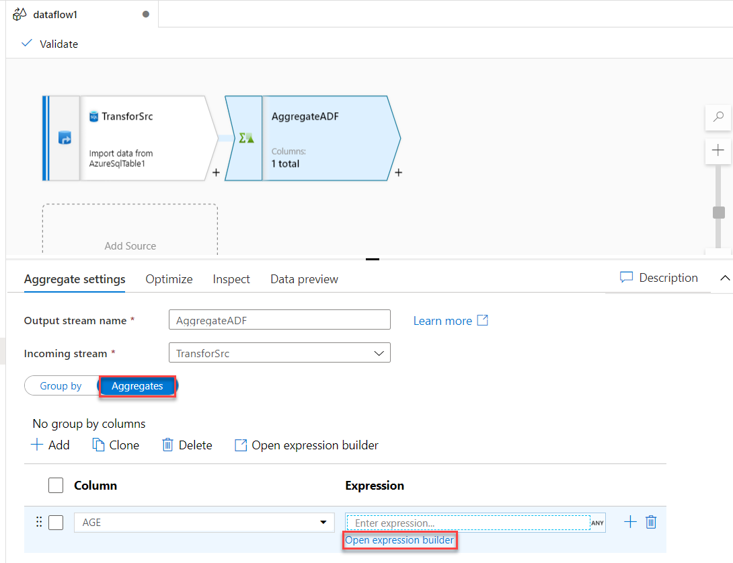Check the checkbox beside the AGE row

click(56, 522)
